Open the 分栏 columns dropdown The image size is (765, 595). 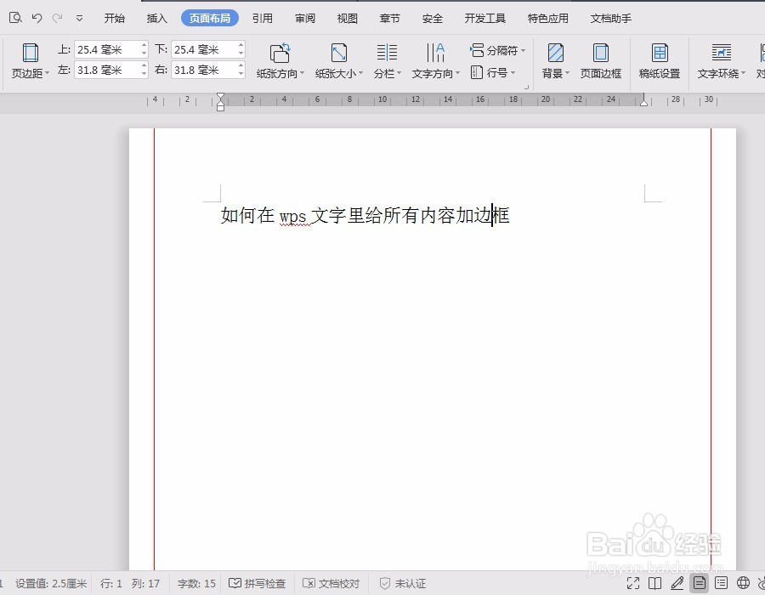coord(388,60)
